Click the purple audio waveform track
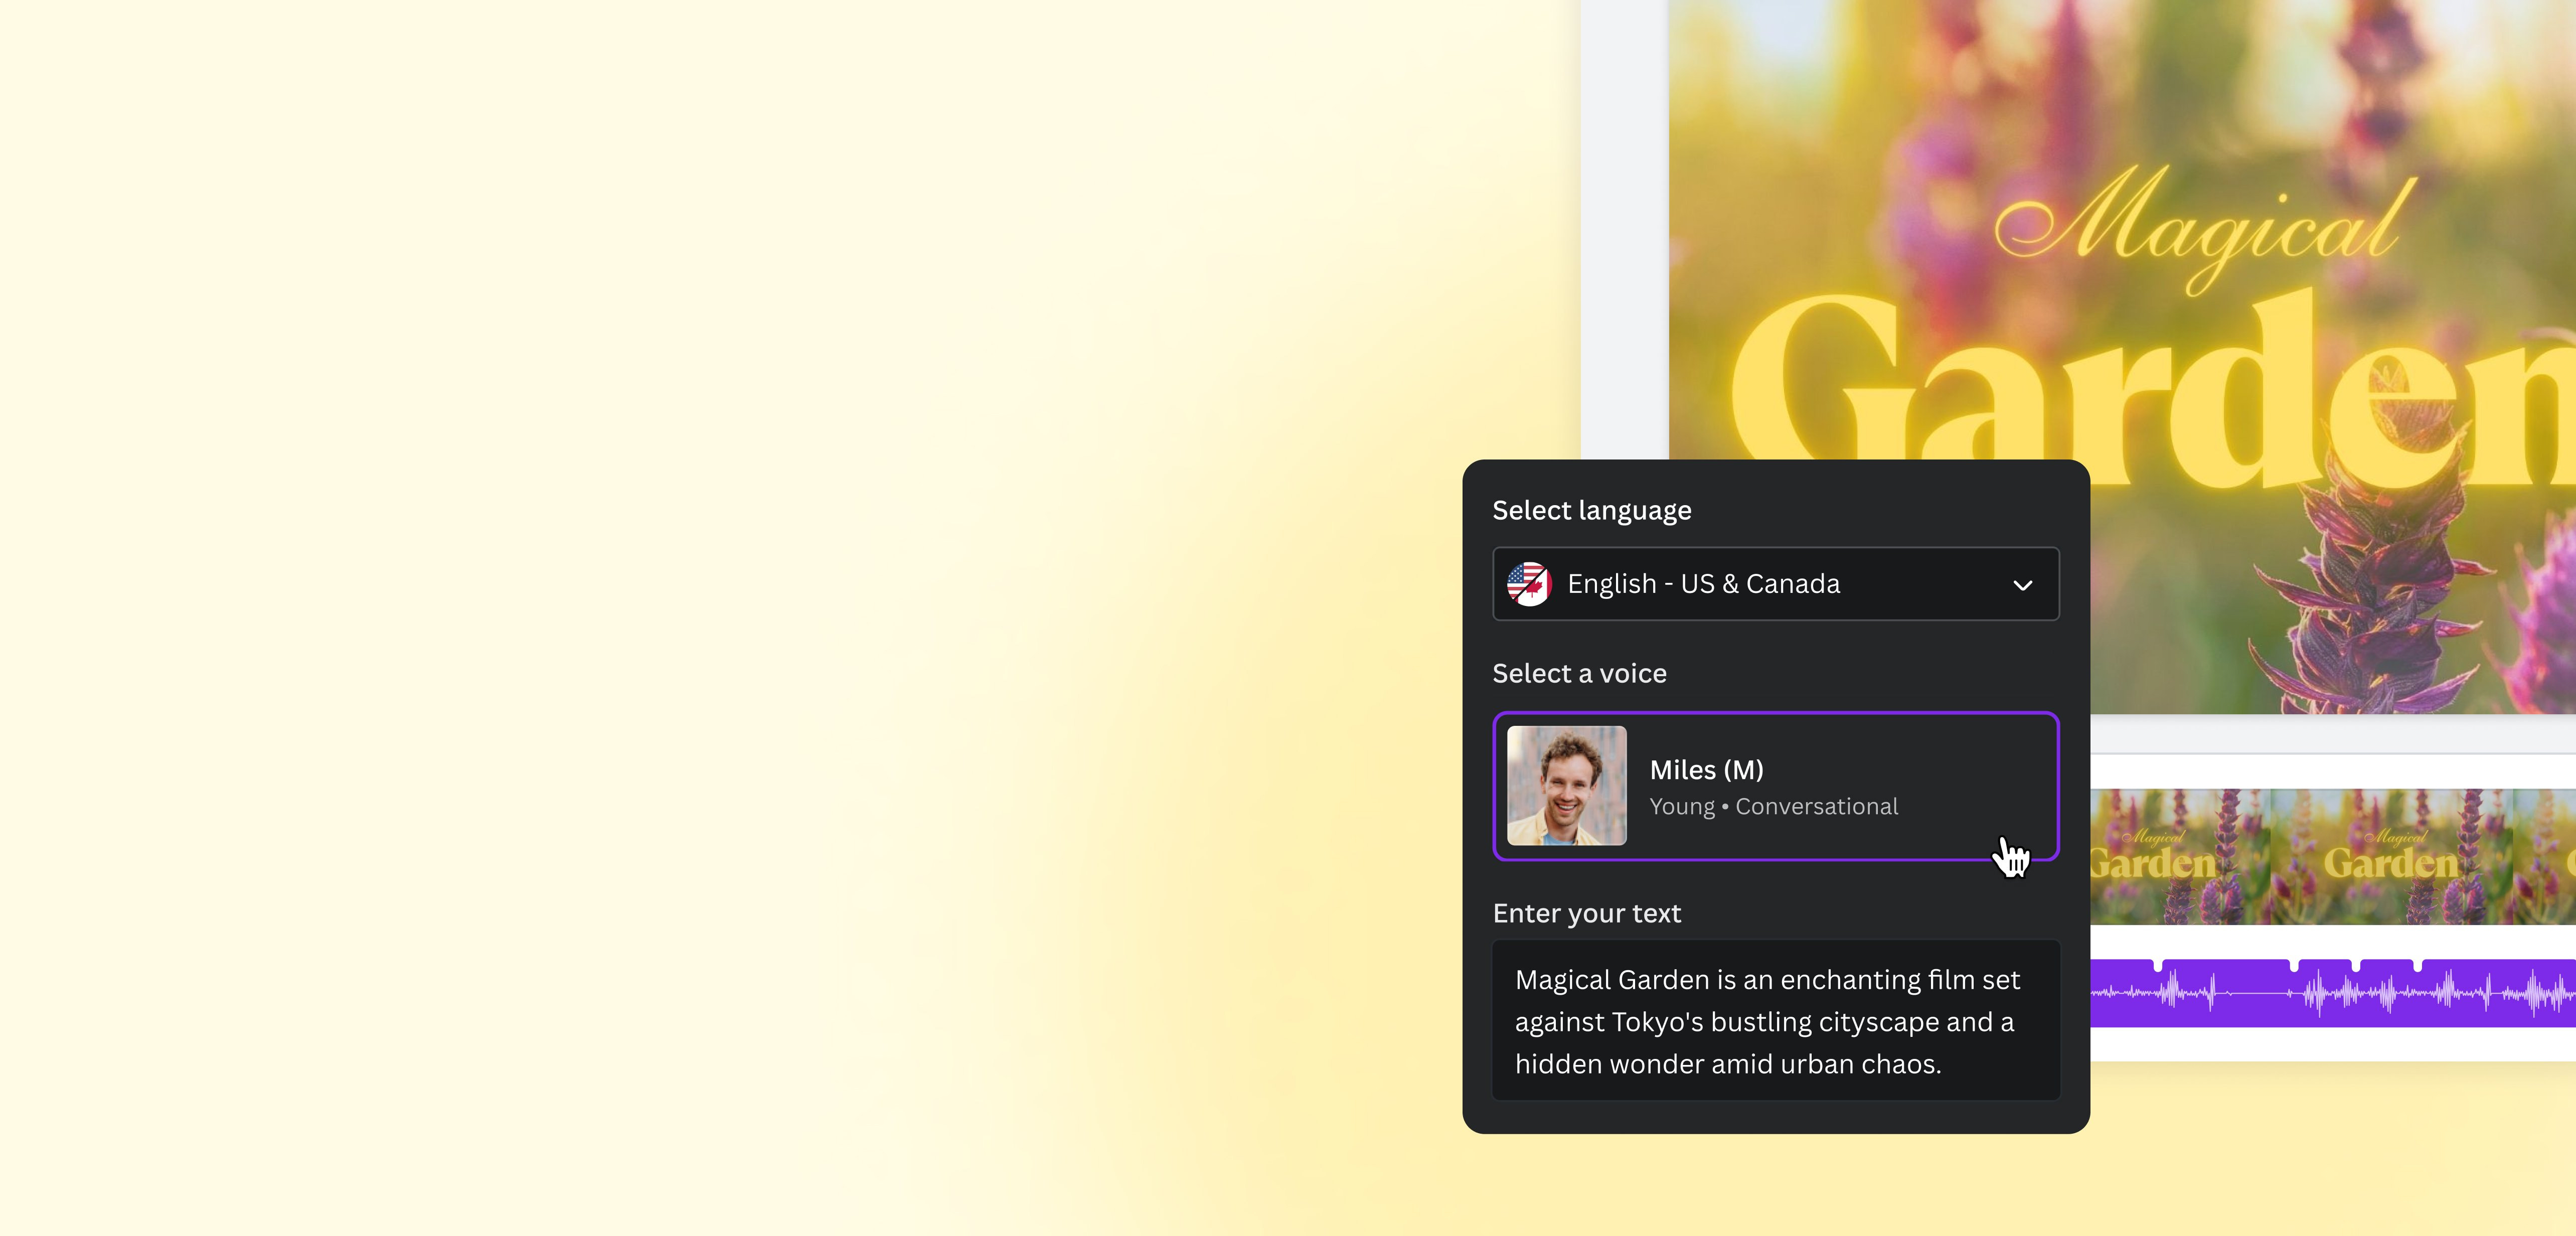The image size is (2576, 1236). (2333, 993)
